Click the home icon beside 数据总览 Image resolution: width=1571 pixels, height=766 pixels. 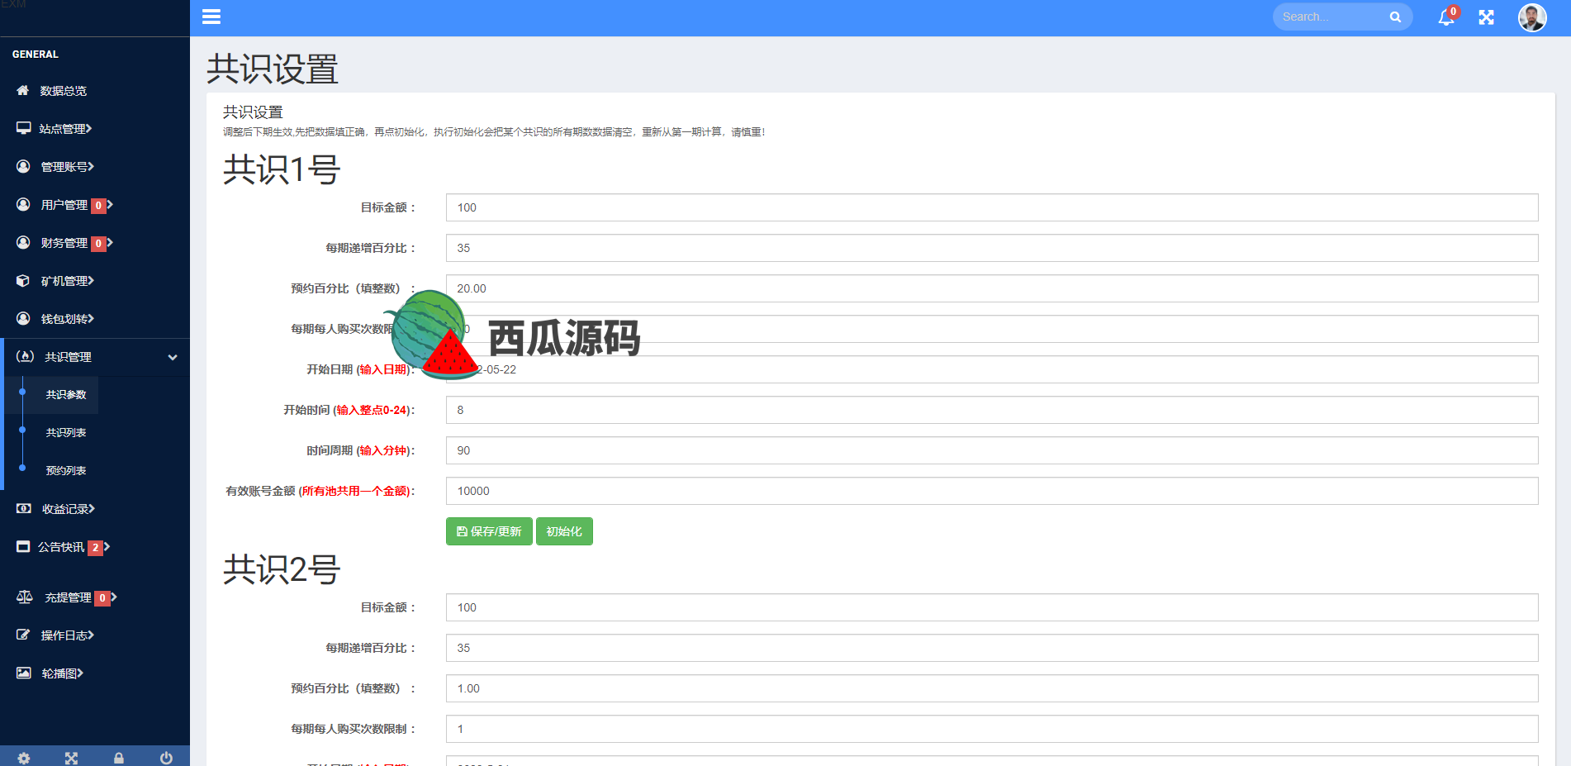23,90
